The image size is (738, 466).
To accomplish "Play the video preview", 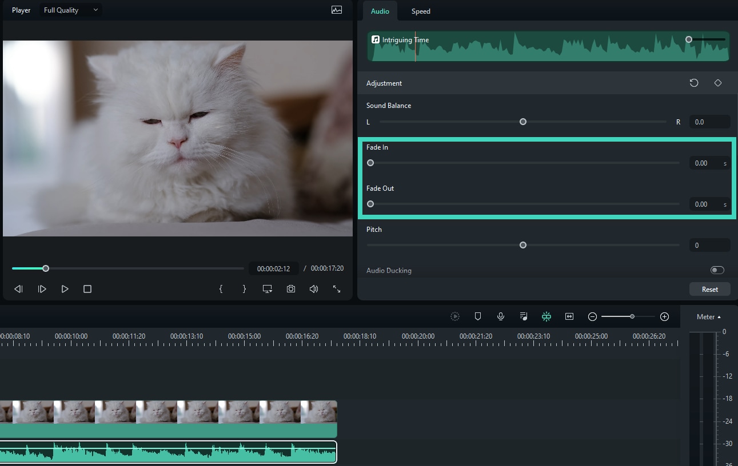I will pos(65,289).
